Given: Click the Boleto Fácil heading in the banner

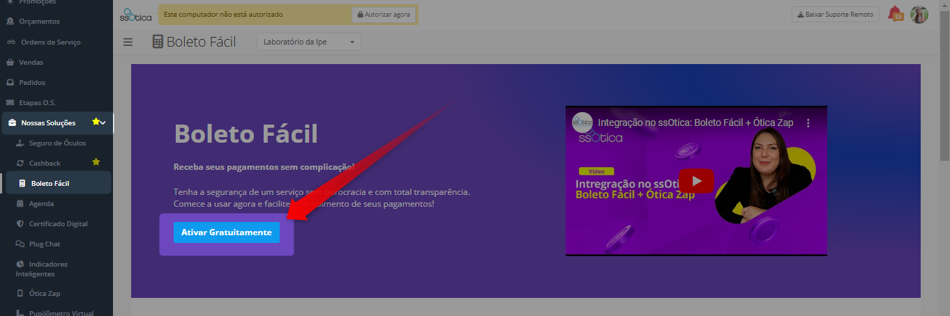Looking at the screenshot, I should pos(246,134).
